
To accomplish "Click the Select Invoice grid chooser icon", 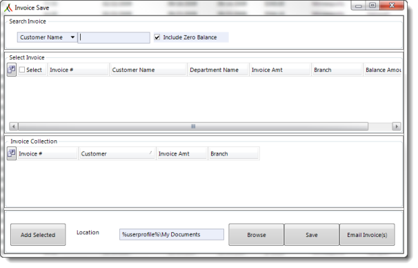I will (x=12, y=70).
